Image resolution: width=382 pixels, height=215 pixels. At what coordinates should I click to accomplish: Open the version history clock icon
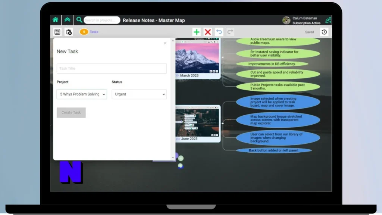coord(324,32)
